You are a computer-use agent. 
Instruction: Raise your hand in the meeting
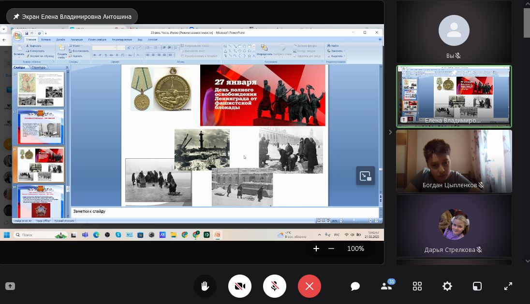(205, 287)
